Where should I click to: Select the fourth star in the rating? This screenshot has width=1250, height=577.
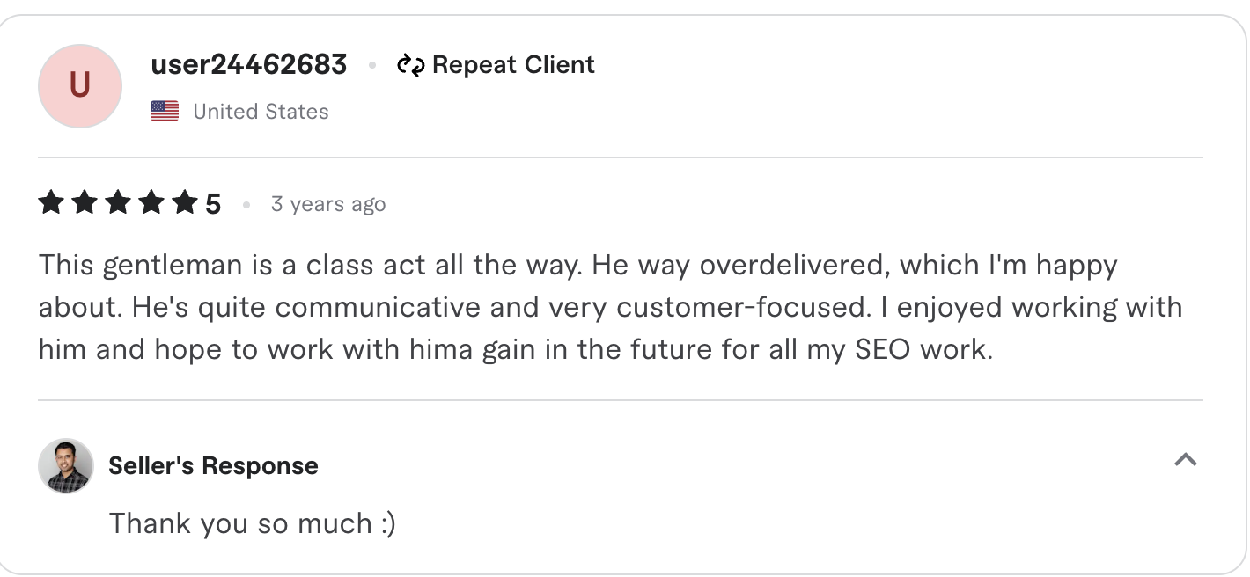(151, 201)
